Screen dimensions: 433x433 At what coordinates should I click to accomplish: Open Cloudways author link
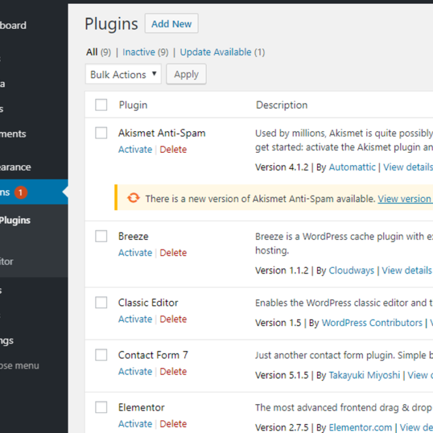[352, 270]
